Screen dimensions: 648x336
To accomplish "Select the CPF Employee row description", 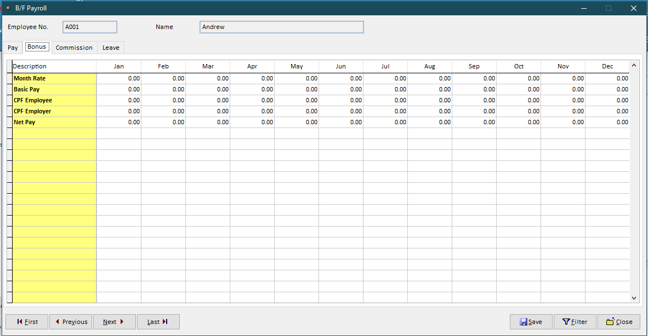I will (54, 100).
